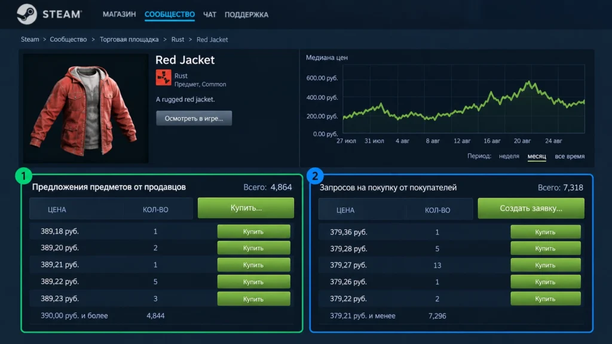Click КОЛ-ВО header in buyers table

[x=437, y=210]
